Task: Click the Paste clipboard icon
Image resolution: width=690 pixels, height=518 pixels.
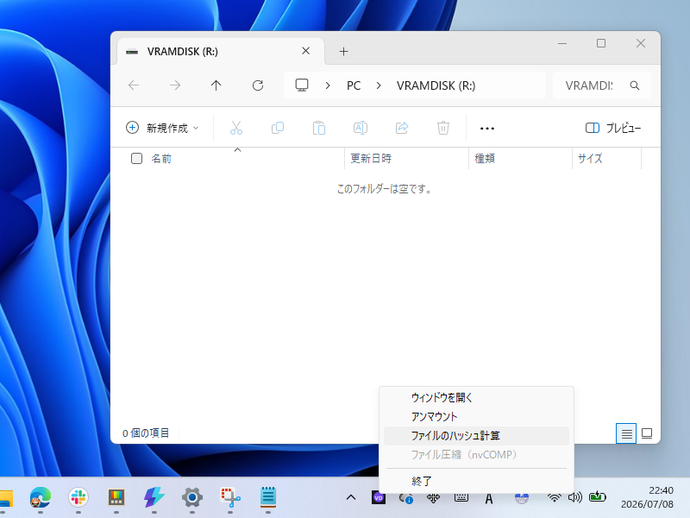Action: 319,128
